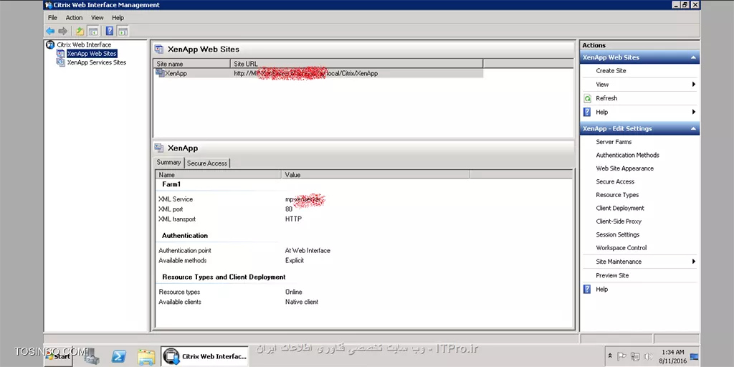The width and height of the screenshot is (734, 367).
Task: Sort by Site URL column header
Action: (x=356, y=64)
